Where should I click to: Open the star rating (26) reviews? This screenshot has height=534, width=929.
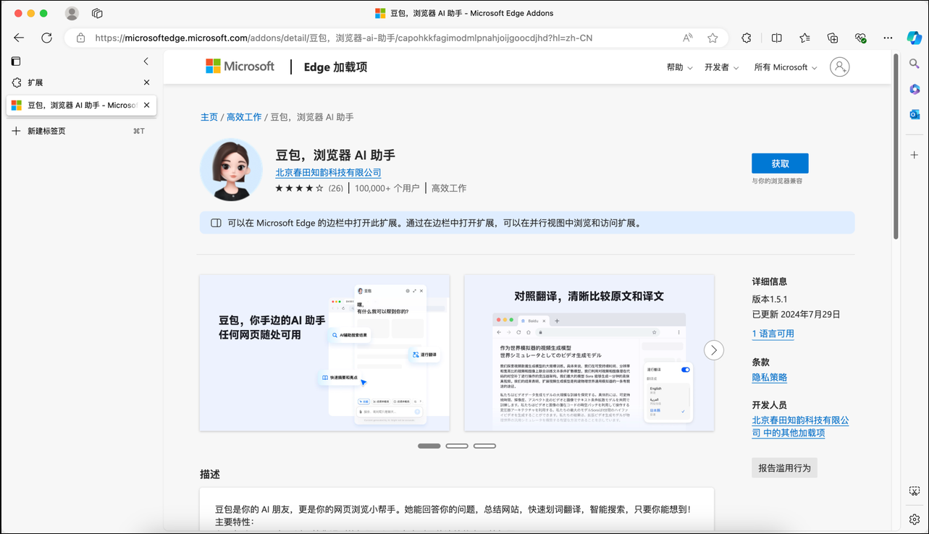click(309, 188)
